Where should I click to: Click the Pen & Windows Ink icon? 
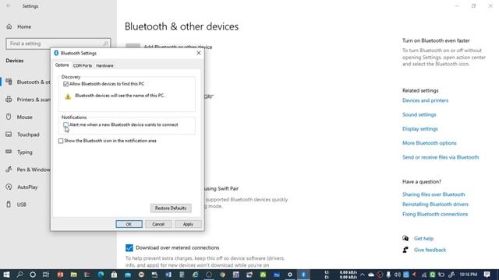(x=9, y=170)
